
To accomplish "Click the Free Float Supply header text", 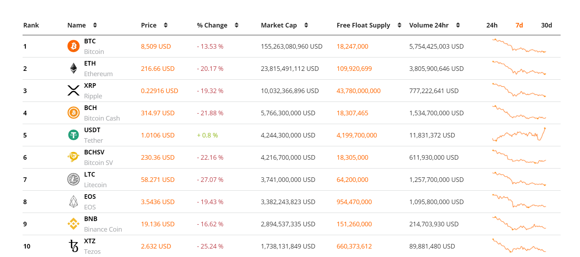I will point(363,25).
